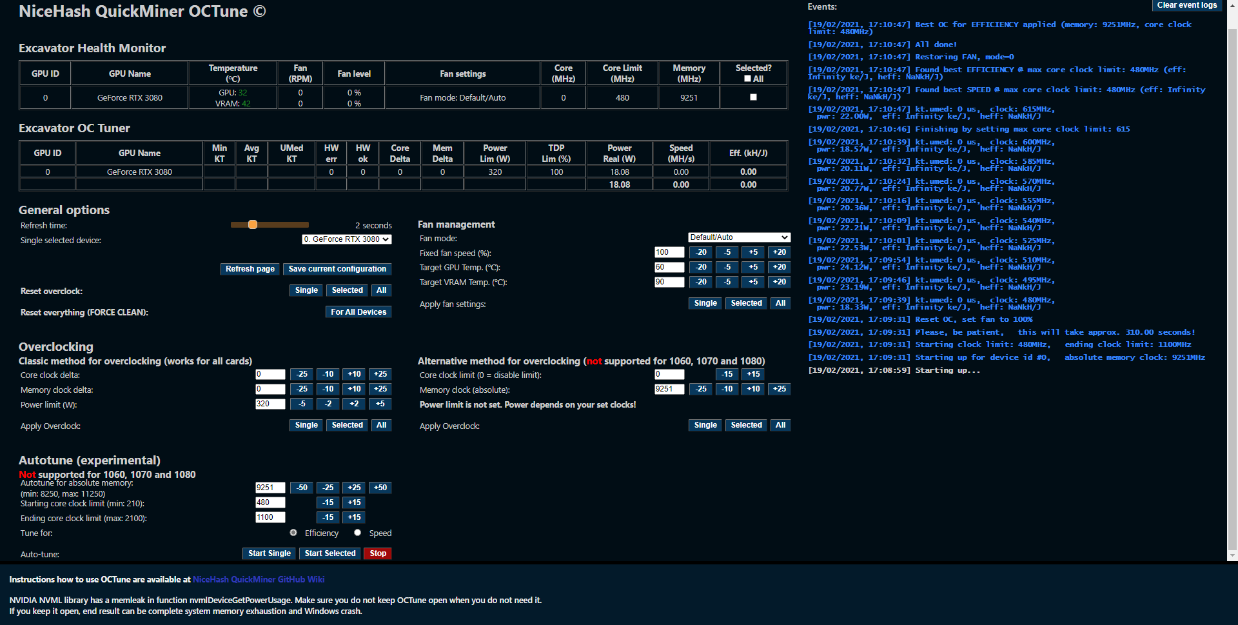Select the Efficiency tuning radio button
The width and height of the screenshot is (1238, 625).
(293, 533)
